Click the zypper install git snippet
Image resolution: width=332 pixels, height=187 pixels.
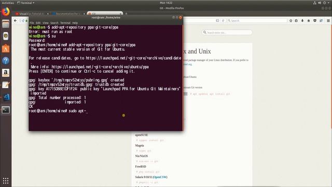150,140
